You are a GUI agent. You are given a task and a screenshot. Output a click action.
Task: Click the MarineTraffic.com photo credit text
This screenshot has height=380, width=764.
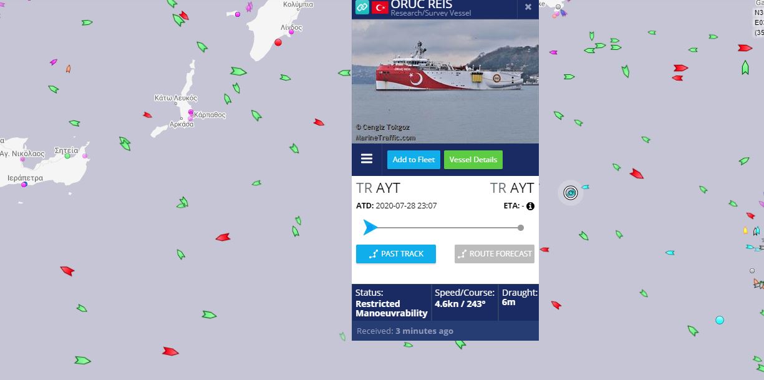click(385, 138)
